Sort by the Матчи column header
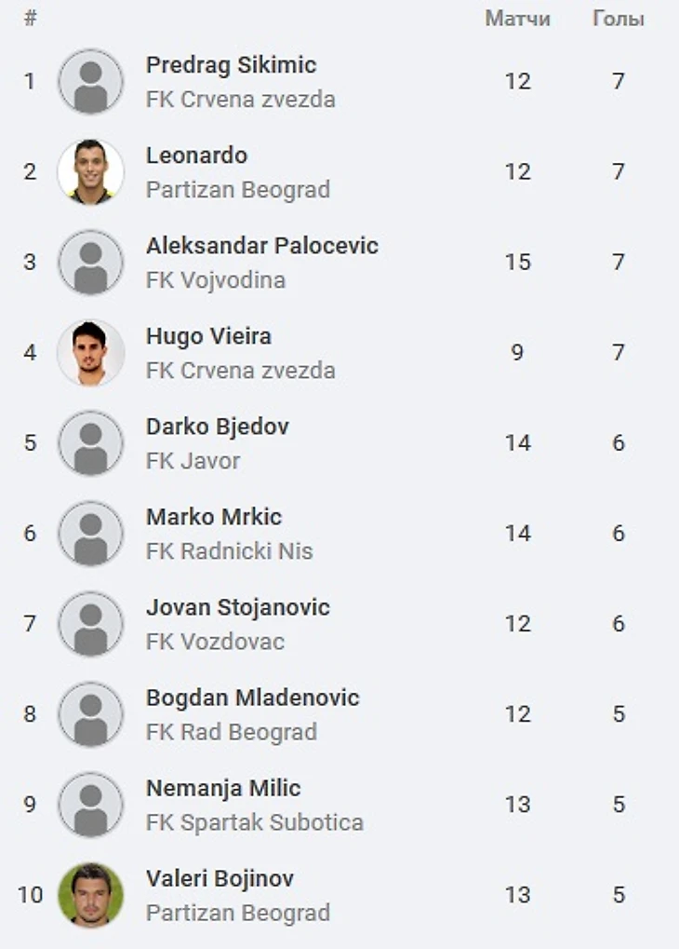This screenshot has height=949, width=679. (517, 19)
